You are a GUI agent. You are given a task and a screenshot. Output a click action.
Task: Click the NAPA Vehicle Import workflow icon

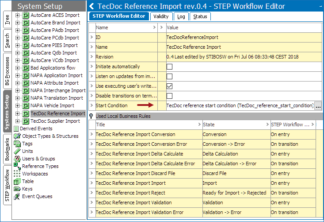26,105
